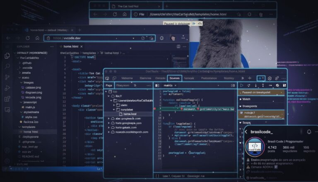Go home in the vscode.dev browser window
The height and width of the screenshot is (182, 318).
37,38
